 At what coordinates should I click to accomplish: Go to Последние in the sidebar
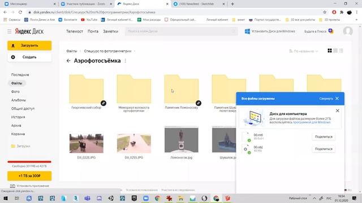[x=20, y=75]
